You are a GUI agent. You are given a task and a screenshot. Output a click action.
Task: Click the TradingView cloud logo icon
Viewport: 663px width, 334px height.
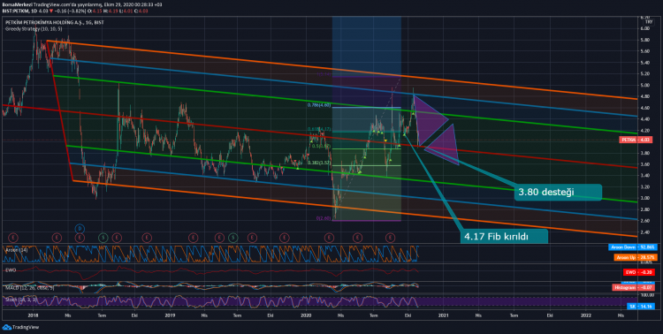(x=6, y=327)
